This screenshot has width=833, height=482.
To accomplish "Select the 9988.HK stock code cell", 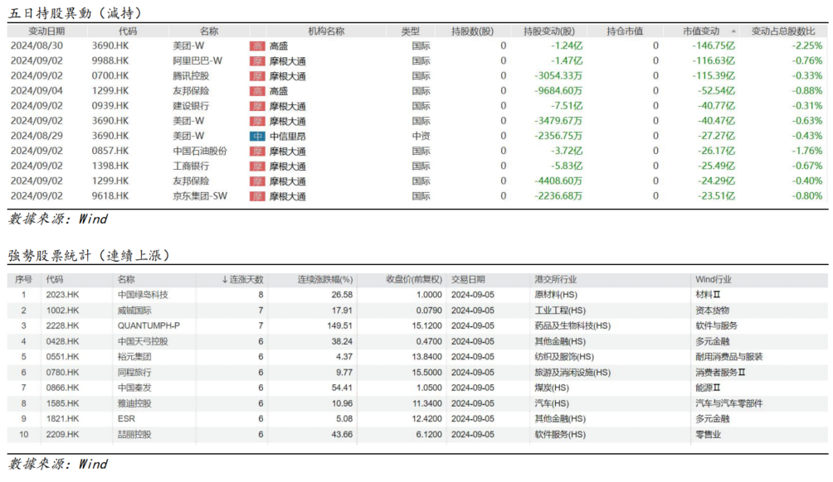I will click(110, 61).
